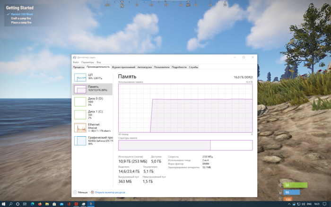
Task: Click the Кэшировано 5,1 ГБ value
Action: [148, 171]
